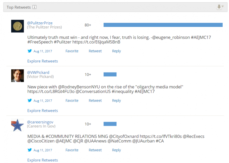This screenshot has height=163, width=229.
Task: Click the 10+ retweet bar for careersingov
Action: (110, 124)
